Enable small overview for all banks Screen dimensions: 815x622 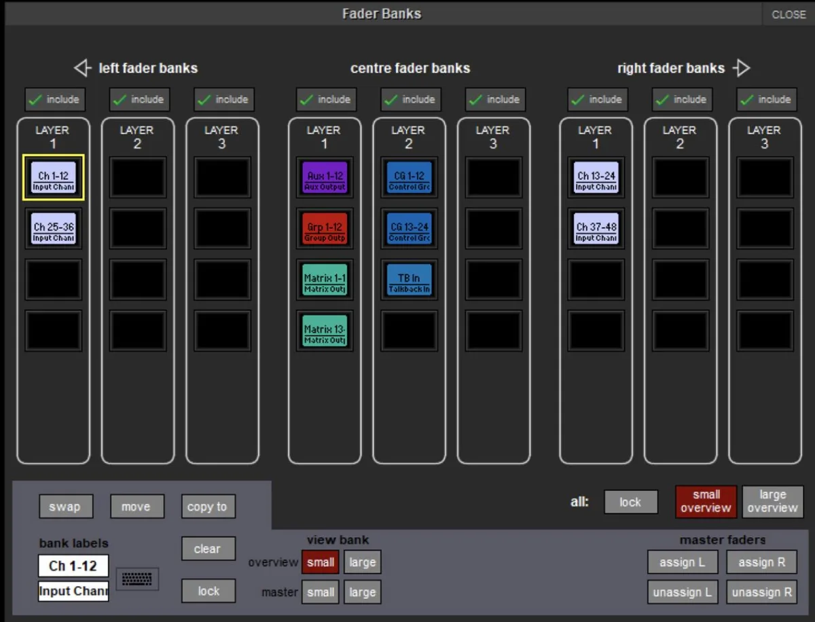tap(706, 501)
